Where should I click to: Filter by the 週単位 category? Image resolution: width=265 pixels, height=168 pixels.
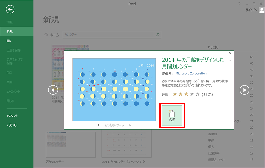tap(213, 134)
